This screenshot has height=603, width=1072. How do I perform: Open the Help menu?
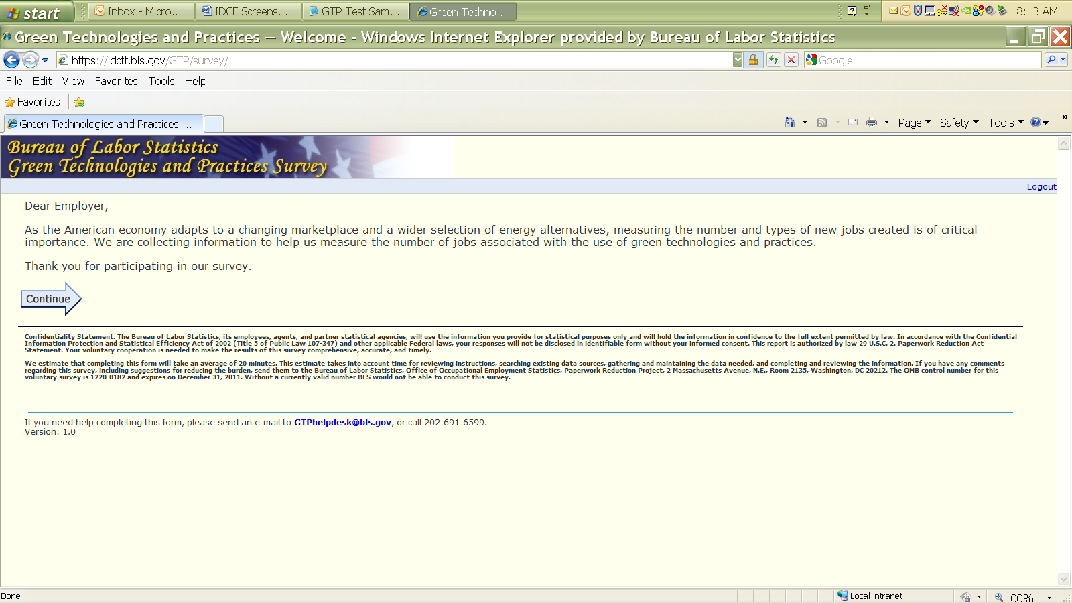pos(196,81)
